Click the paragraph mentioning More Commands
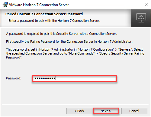This screenshot has width=151, height=117. [75, 53]
